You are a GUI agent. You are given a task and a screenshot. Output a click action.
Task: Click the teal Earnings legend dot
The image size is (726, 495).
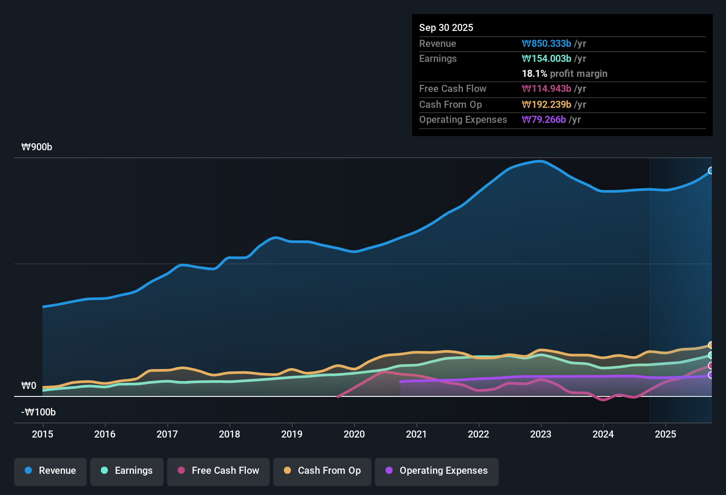pos(104,471)
